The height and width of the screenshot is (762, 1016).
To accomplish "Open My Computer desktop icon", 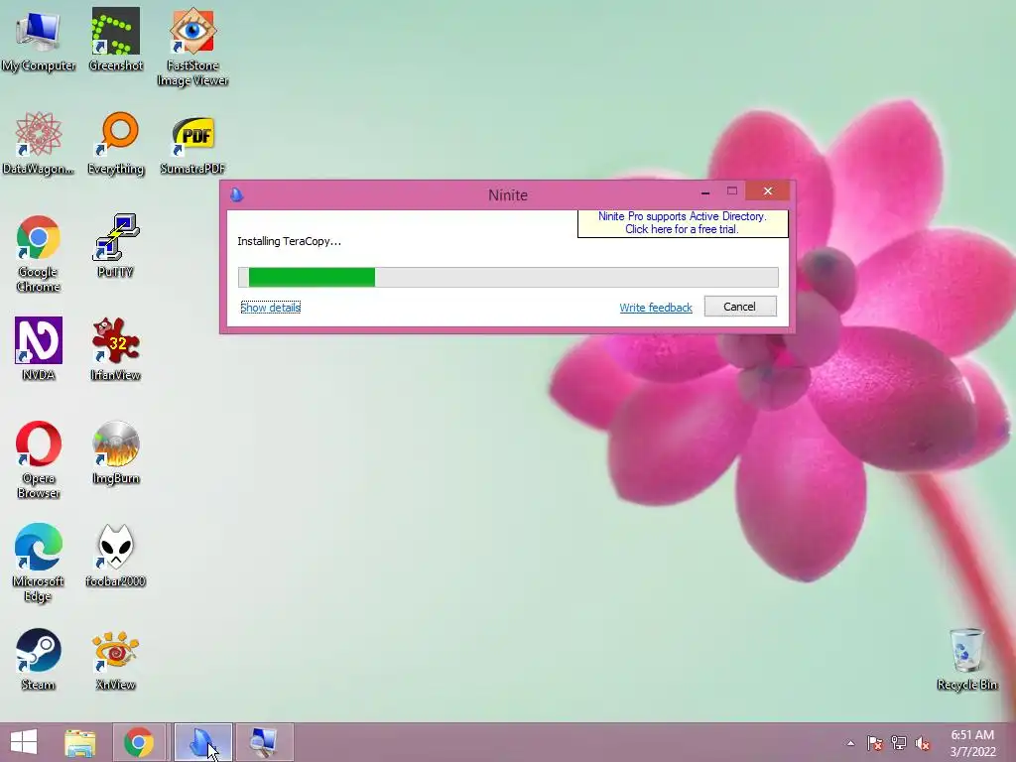I will pyautogui.click(x=39, y=40).
